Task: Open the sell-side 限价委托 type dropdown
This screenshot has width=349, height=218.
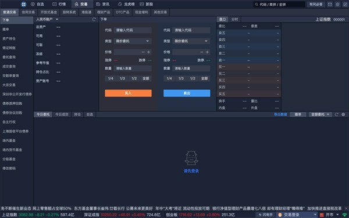Action: point(191,41)
